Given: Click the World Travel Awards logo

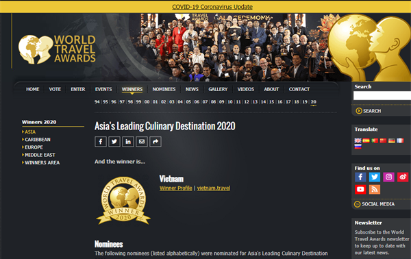Looking at the screenshot, I should tap(57, 49).
